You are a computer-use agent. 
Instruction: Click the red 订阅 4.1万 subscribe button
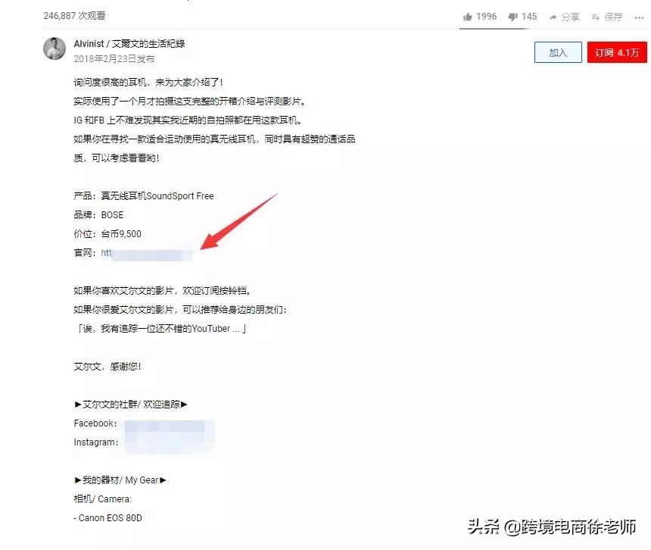tap(617, 52)
